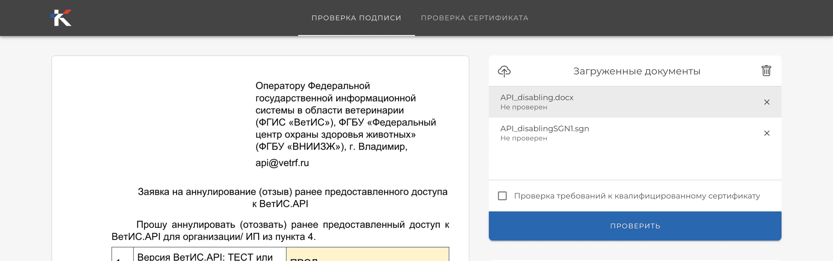Click the K logo in header
This screenshot has width=833, height=261.
pyautogui.click(x=61, y=18)
